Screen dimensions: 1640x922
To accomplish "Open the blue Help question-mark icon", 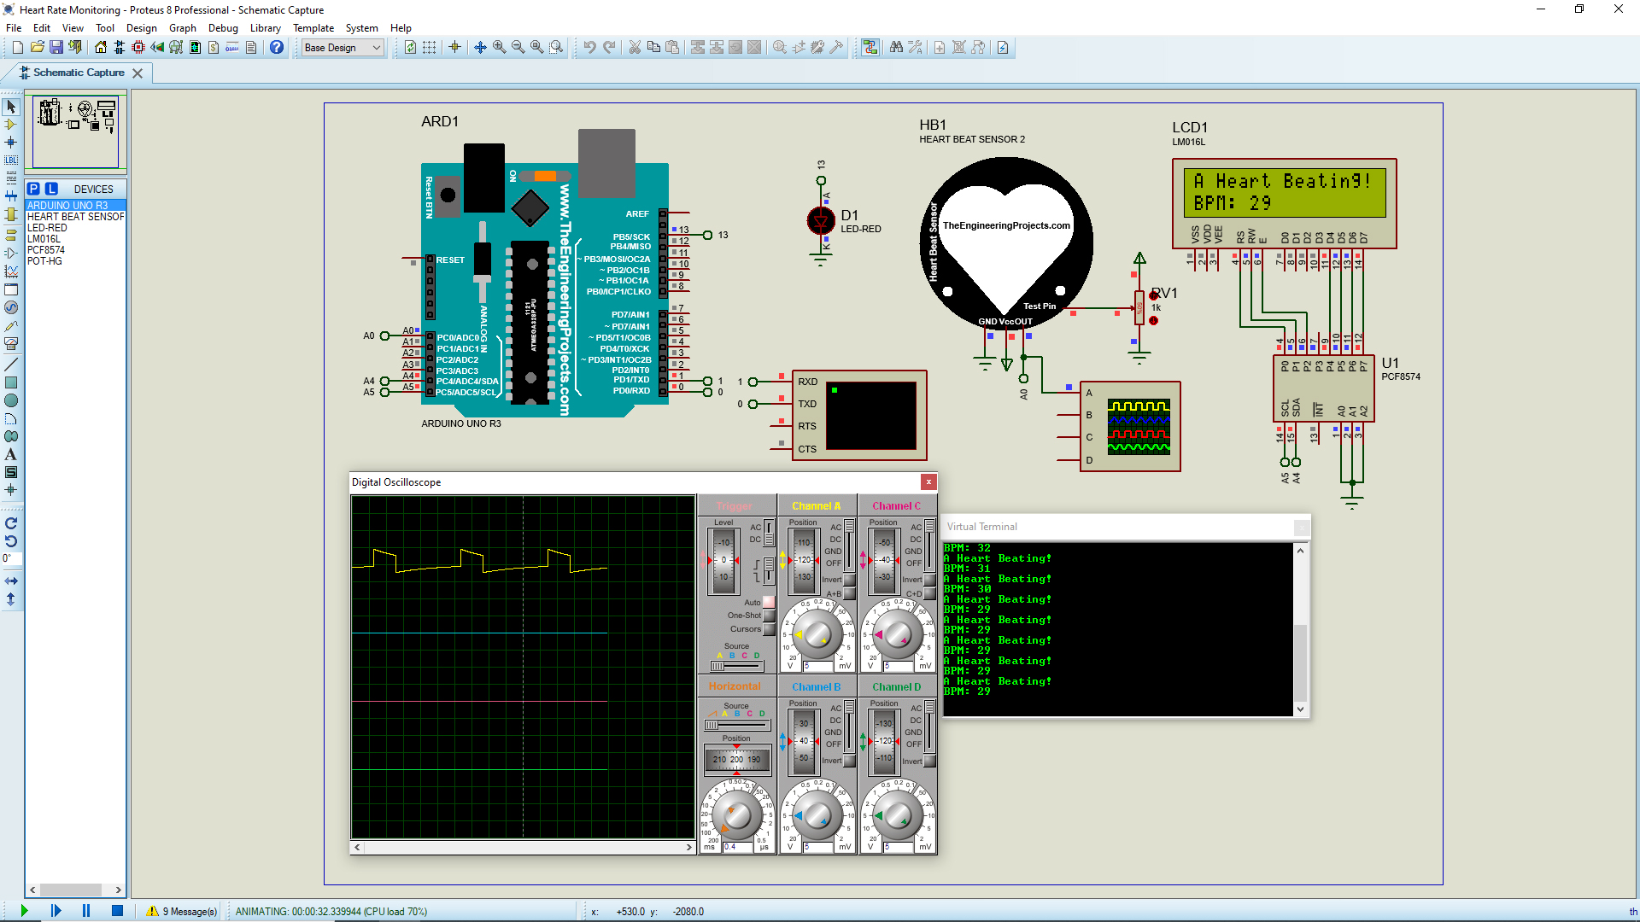I will pyautogui.click(x=276, y=48).
